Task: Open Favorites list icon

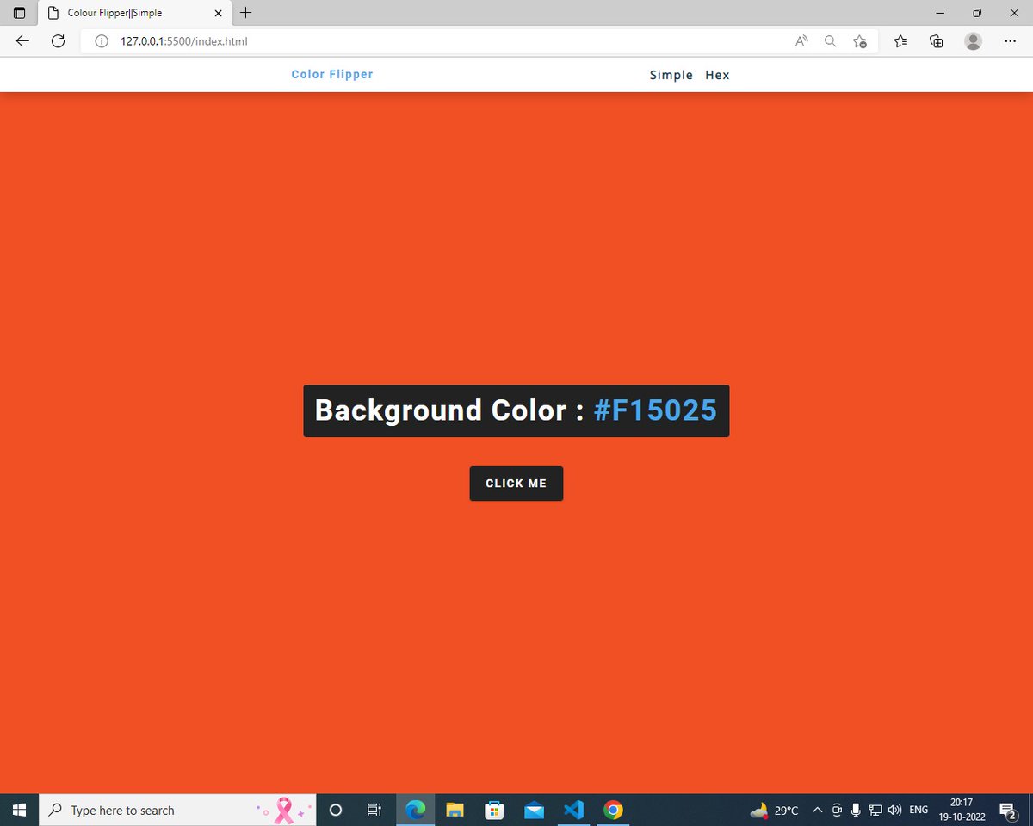Action: 900,40
